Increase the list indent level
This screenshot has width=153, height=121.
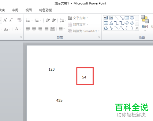54,20
